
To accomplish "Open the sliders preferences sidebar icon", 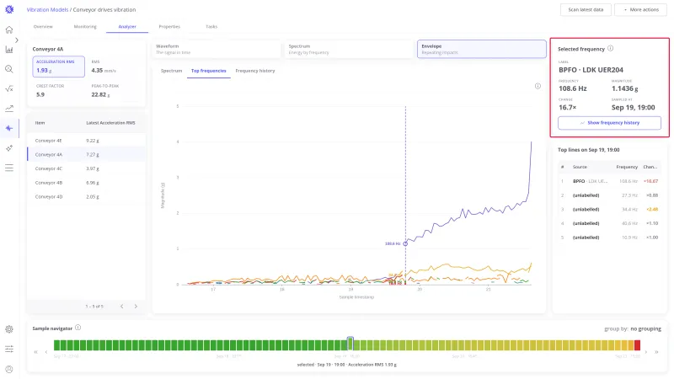I will point(9,349).
